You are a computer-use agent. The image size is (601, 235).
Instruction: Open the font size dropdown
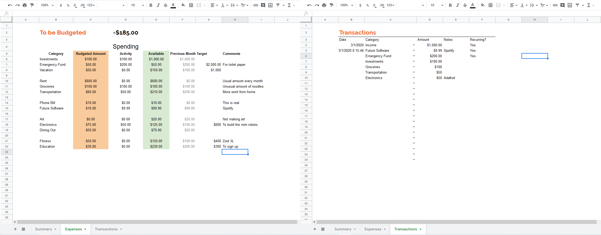click(x=137, y=5)
